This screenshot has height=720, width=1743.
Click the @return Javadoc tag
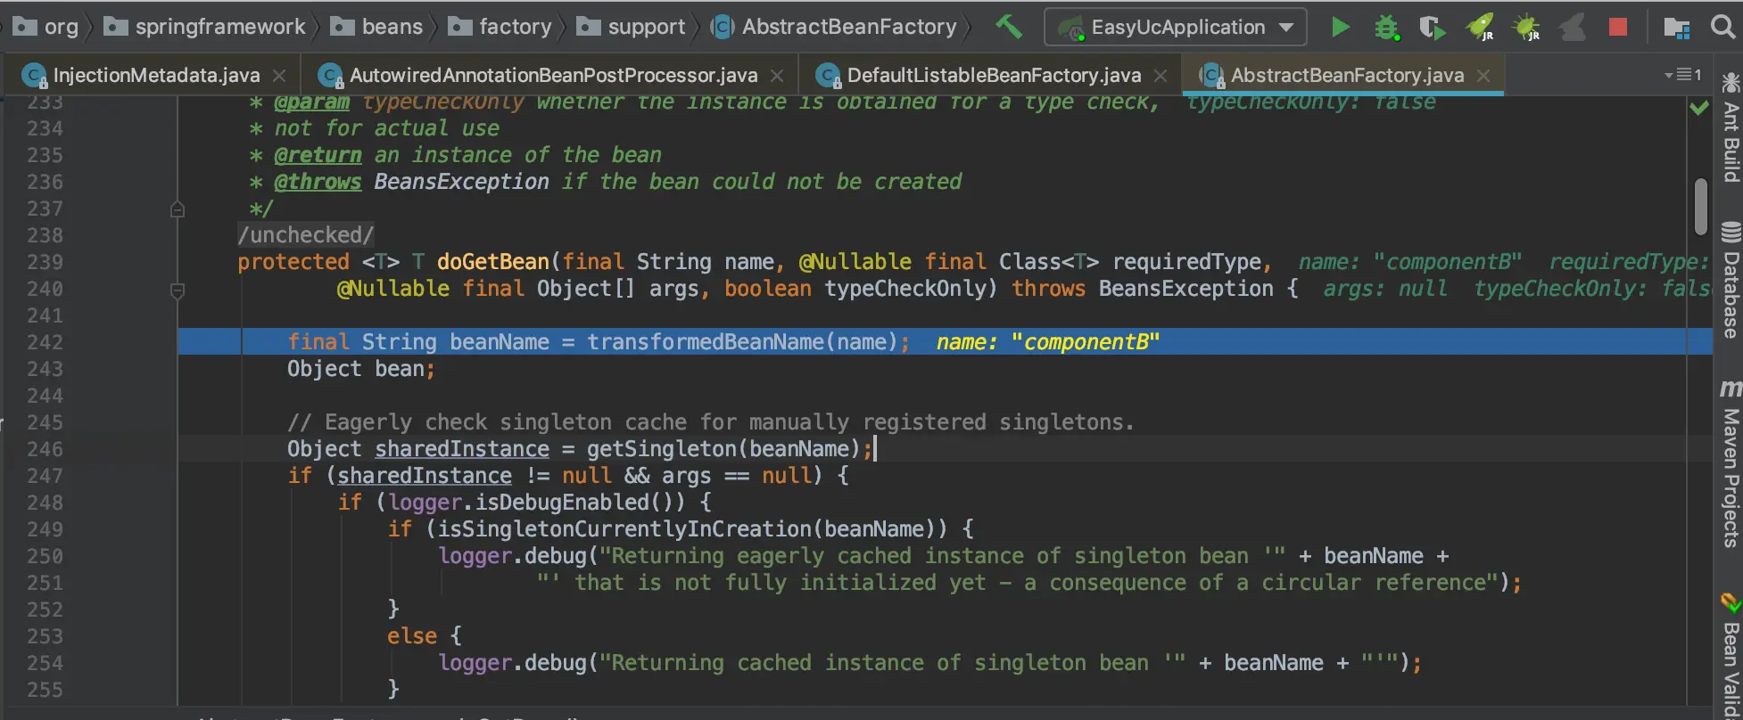(318, 155)
